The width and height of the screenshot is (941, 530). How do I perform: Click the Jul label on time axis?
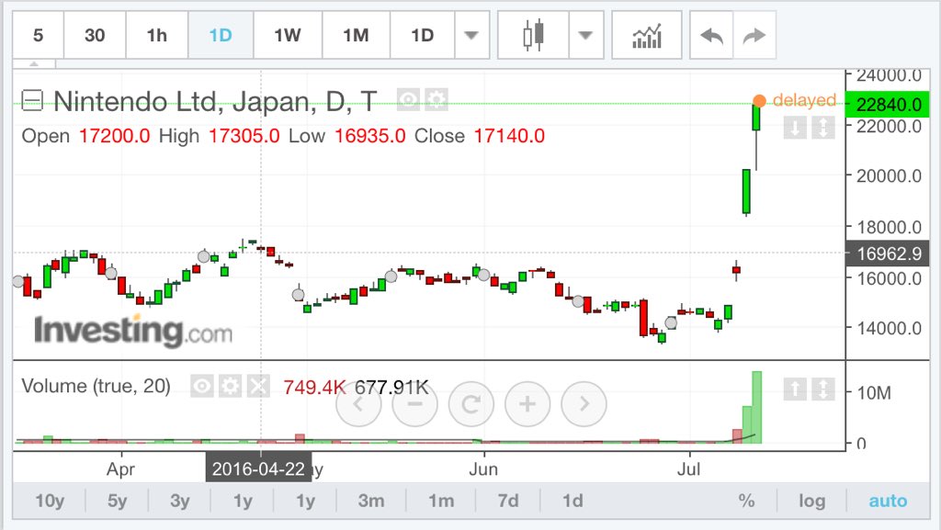[x=688, y=468]
